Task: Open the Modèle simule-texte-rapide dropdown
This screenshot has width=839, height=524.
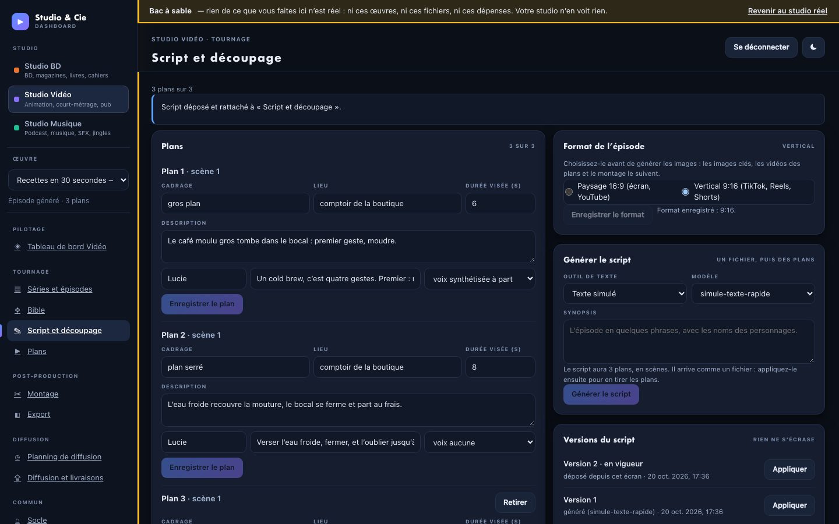Action: (x=753, y=294)
